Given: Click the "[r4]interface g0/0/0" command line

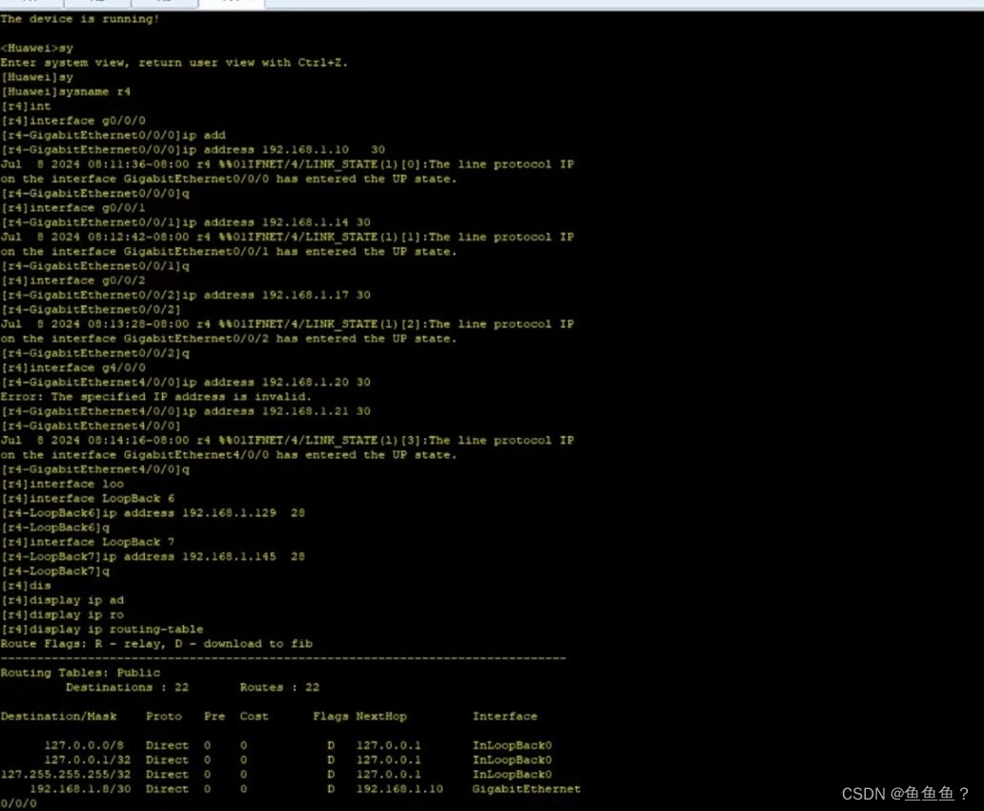Looking at the screenshot, I should (73, 120).
